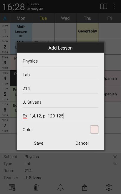Open the settings gear icon
This screenshot has height=194, width=121.
(109, 188)
